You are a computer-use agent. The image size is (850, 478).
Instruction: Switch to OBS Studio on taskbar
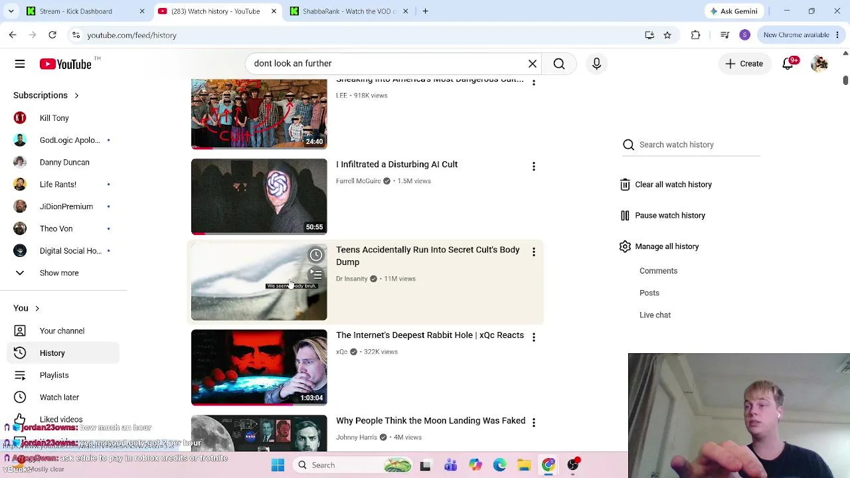(573, 465)
